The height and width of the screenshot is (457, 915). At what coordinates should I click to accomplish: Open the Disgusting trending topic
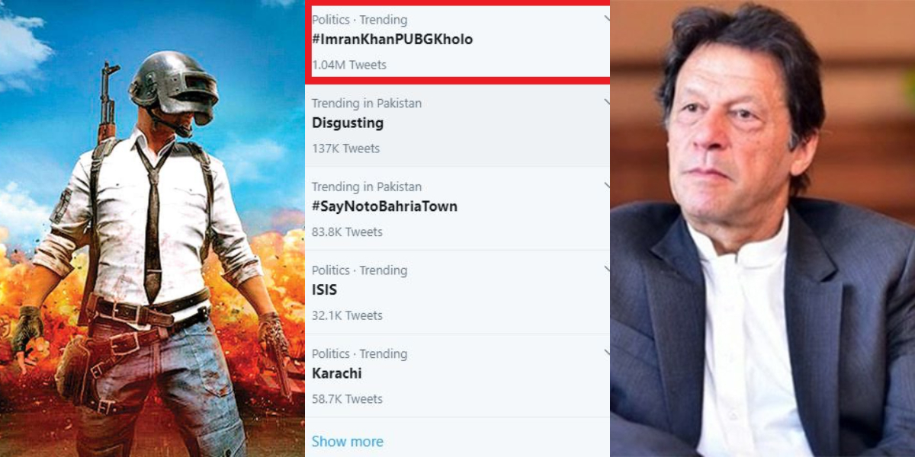click(348, 123)
